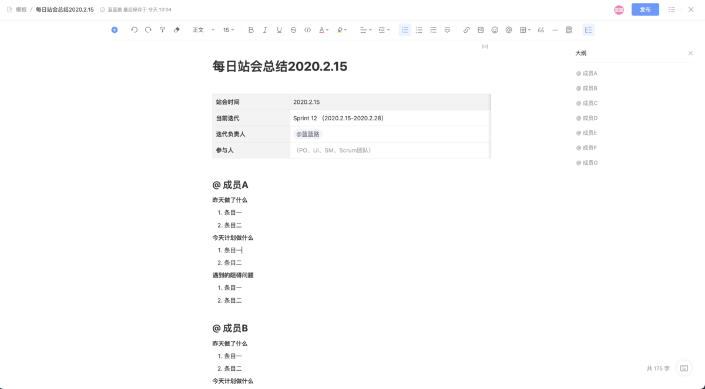Insert a quote block

540,30
